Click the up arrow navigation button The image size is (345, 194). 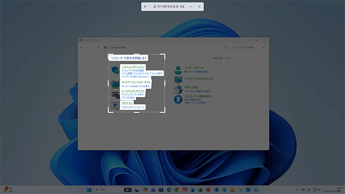[99, 47]
